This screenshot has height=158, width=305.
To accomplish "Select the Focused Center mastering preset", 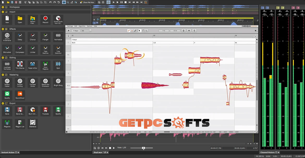I will 33,83.
